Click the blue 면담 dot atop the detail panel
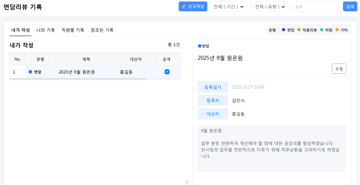The width and height of the screenshot is (360, 185). pos(200,46)
